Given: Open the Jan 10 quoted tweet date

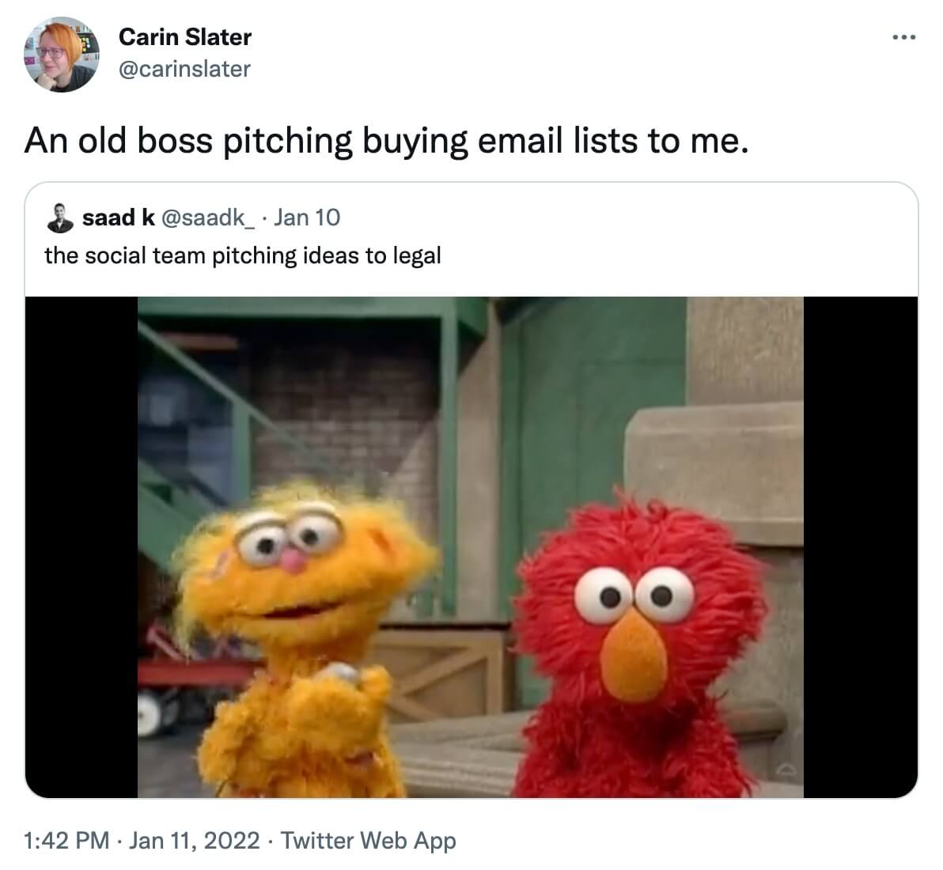Looking at the screenshot, I should pyautogui.click(x=307, y=217).
